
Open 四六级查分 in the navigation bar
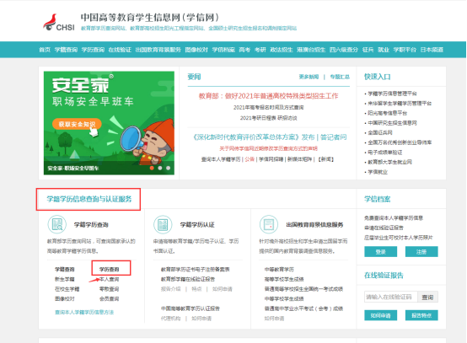tap(344, 50)
